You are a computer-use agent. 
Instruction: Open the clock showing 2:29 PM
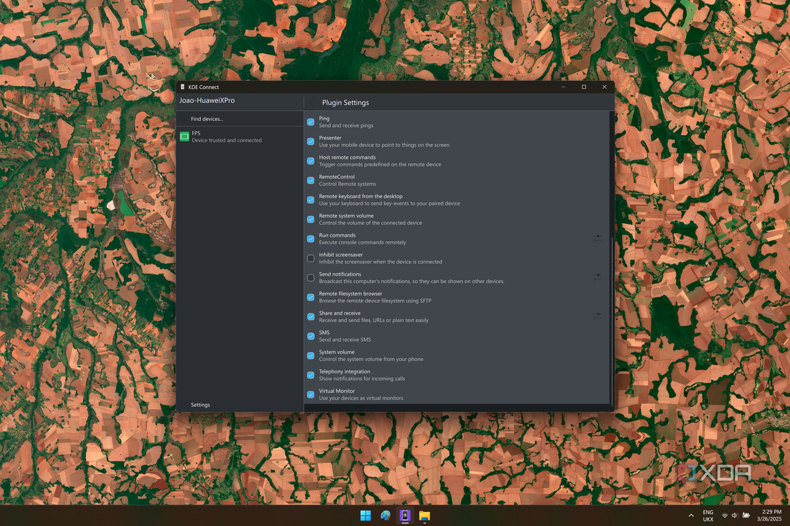(x=768, y=515)
